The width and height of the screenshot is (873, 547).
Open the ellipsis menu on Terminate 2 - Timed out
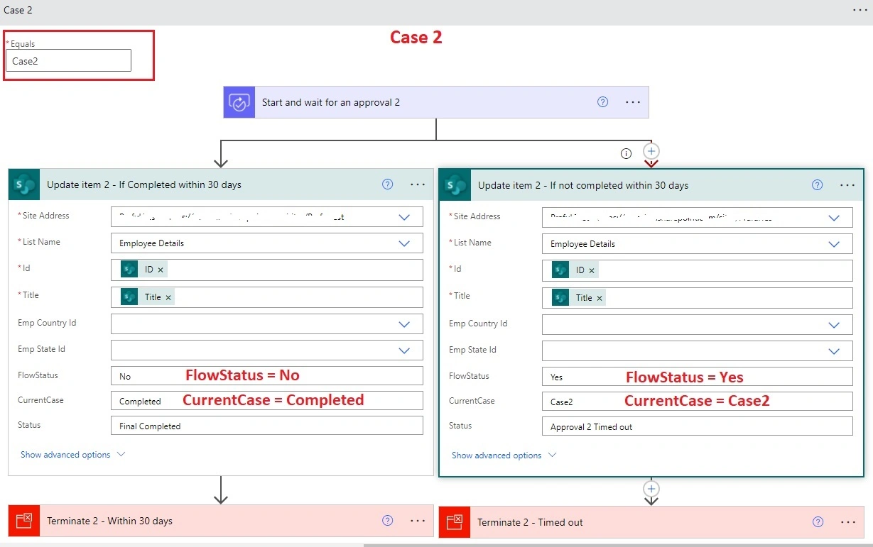coord(847,522)
